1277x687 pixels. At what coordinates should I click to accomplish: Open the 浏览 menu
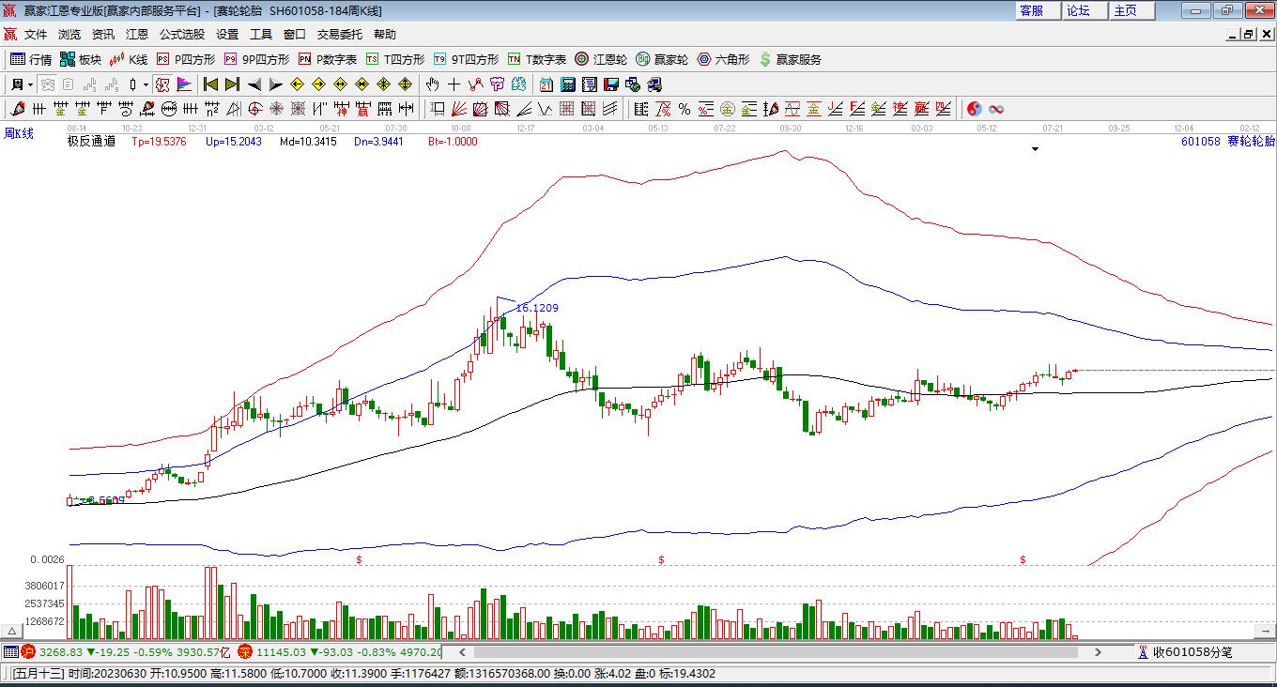[69, 35]
